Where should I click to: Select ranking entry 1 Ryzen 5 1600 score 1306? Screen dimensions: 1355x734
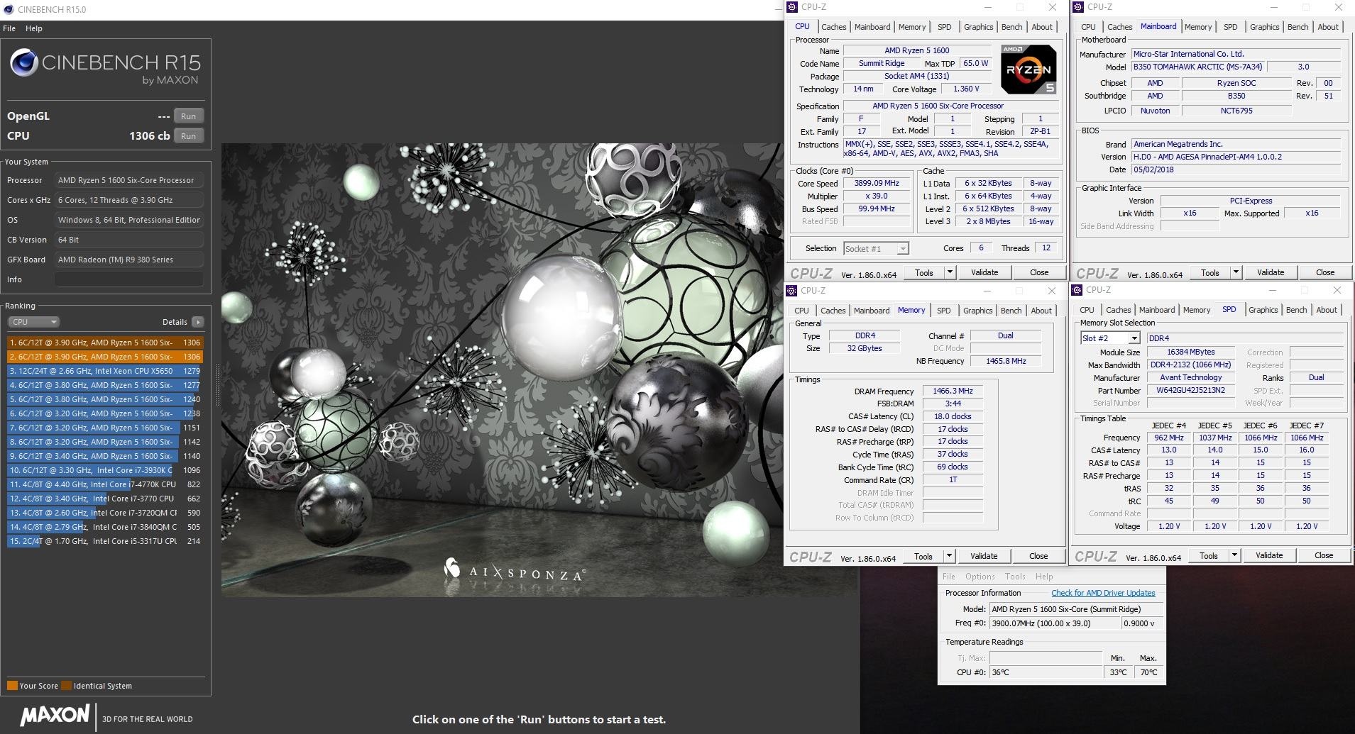click(x=105, y=343)
